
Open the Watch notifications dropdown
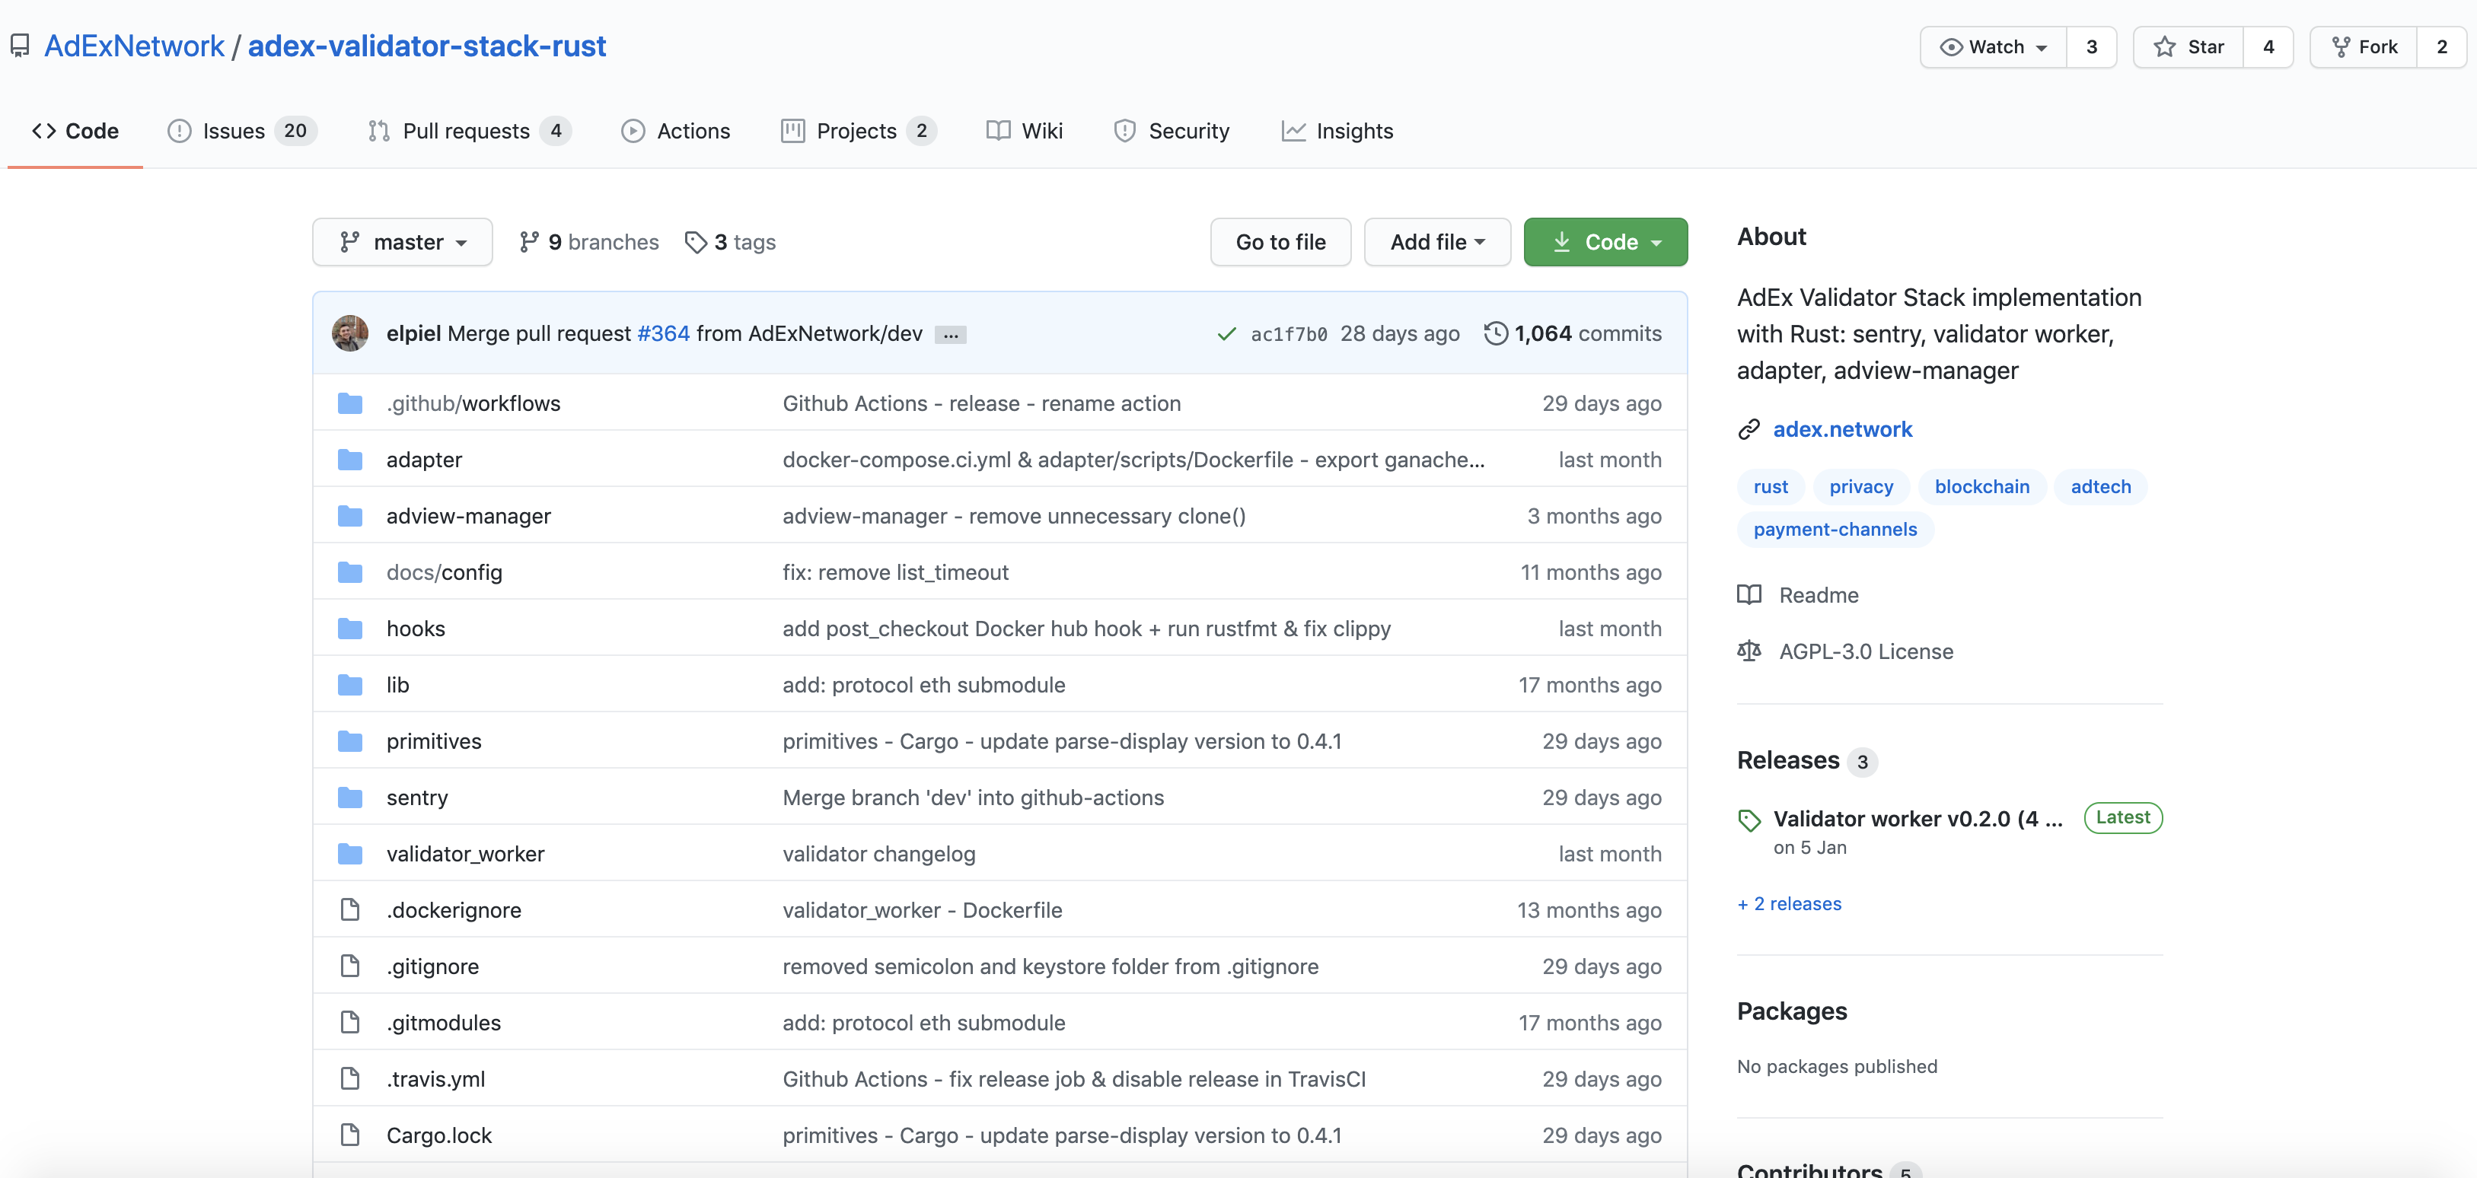point(1994,46)
